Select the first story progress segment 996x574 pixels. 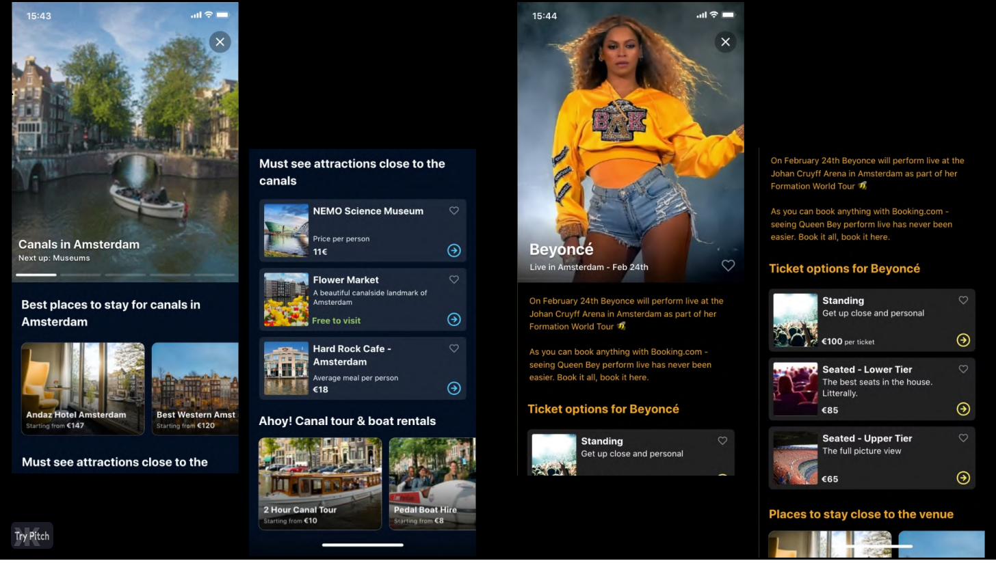(x=36, y=275)
